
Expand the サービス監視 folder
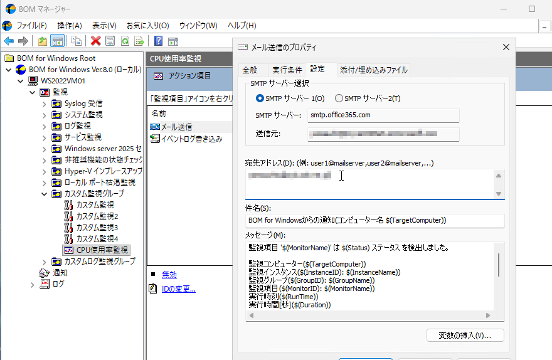[x=44, y=137]
